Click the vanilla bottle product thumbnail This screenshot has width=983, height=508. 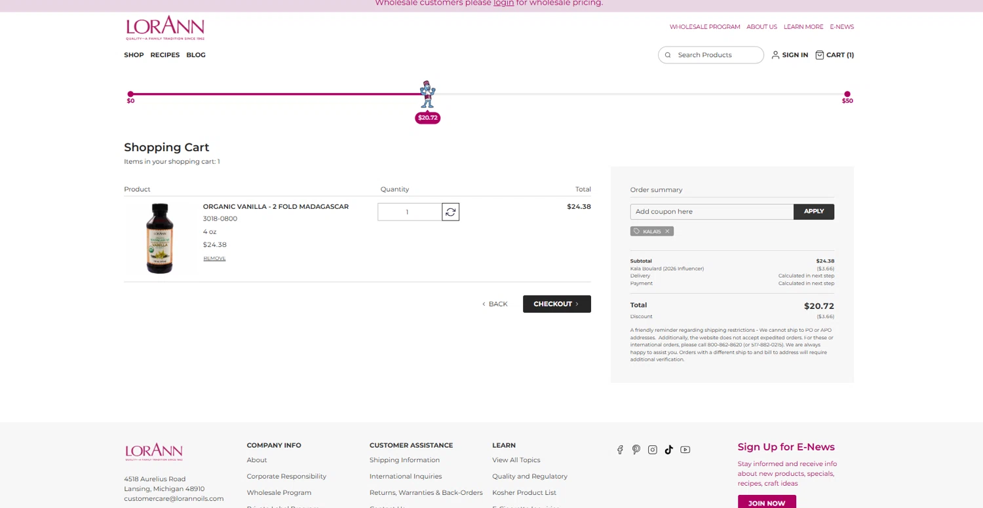click(x=159, y=238)
